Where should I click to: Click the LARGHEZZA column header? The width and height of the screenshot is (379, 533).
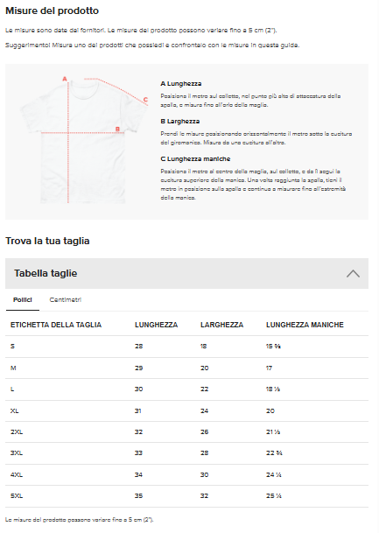click(x=221, y=325)
